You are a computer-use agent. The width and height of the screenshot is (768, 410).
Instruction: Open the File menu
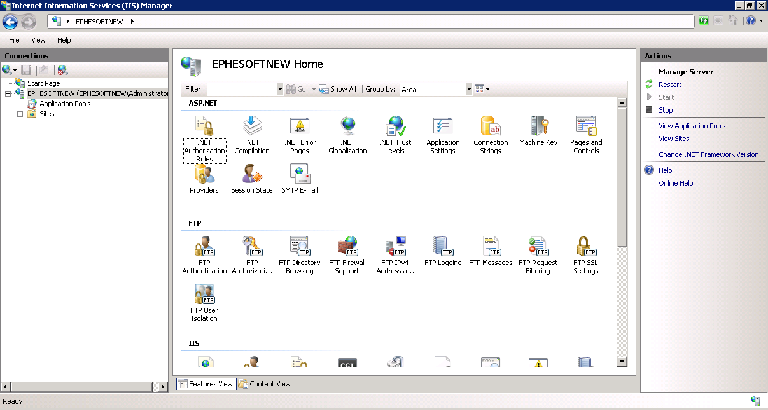pyautogui.click(x=14, y=40)
